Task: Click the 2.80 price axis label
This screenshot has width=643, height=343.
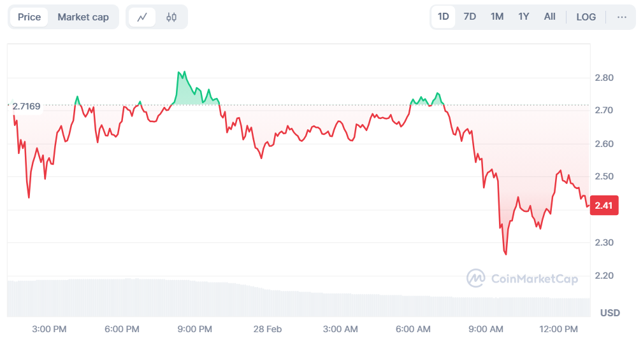Action: point(604,78)
